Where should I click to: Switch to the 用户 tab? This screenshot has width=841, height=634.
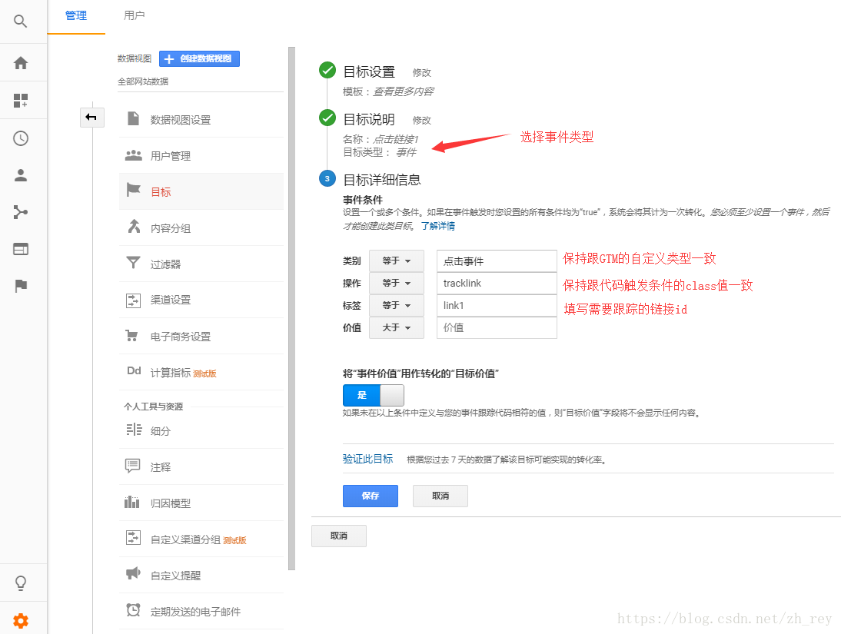point(134,16)
